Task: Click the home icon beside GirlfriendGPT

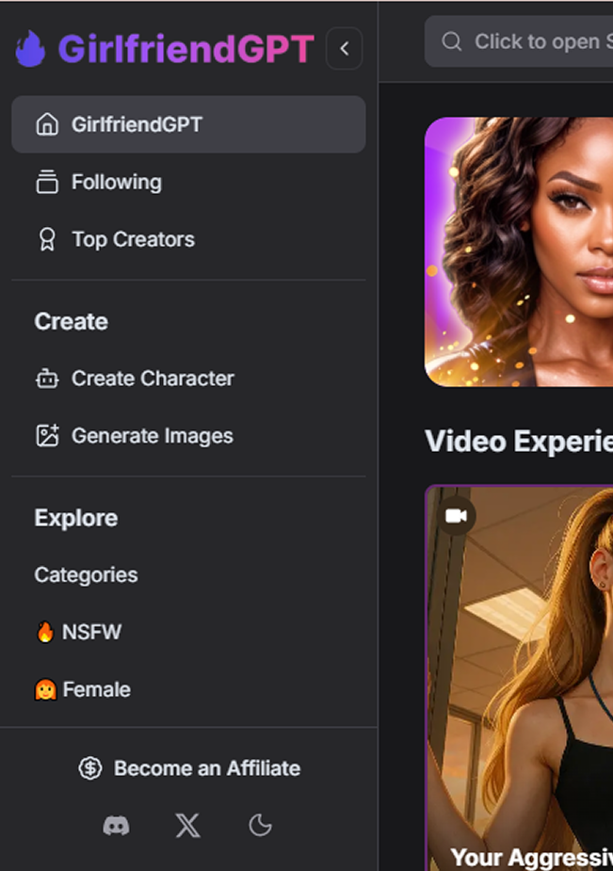Action: point(47,124)
